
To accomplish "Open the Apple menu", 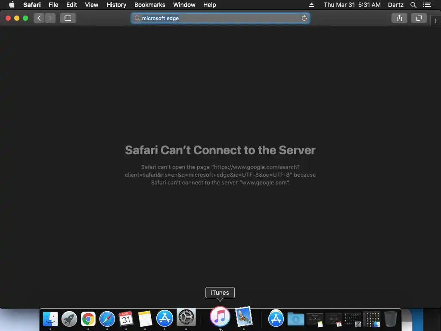I will point(12,5).
